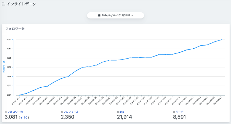Click info icon next to フォロワー数 stat

pos(5,112)
